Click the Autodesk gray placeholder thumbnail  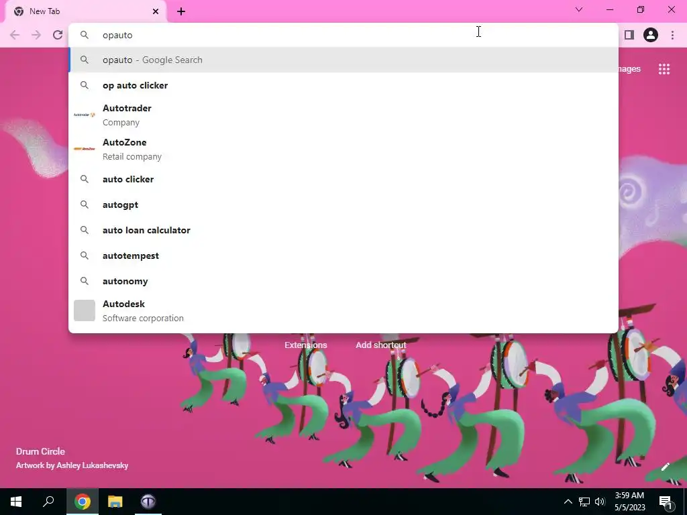[x=85, y=310]
